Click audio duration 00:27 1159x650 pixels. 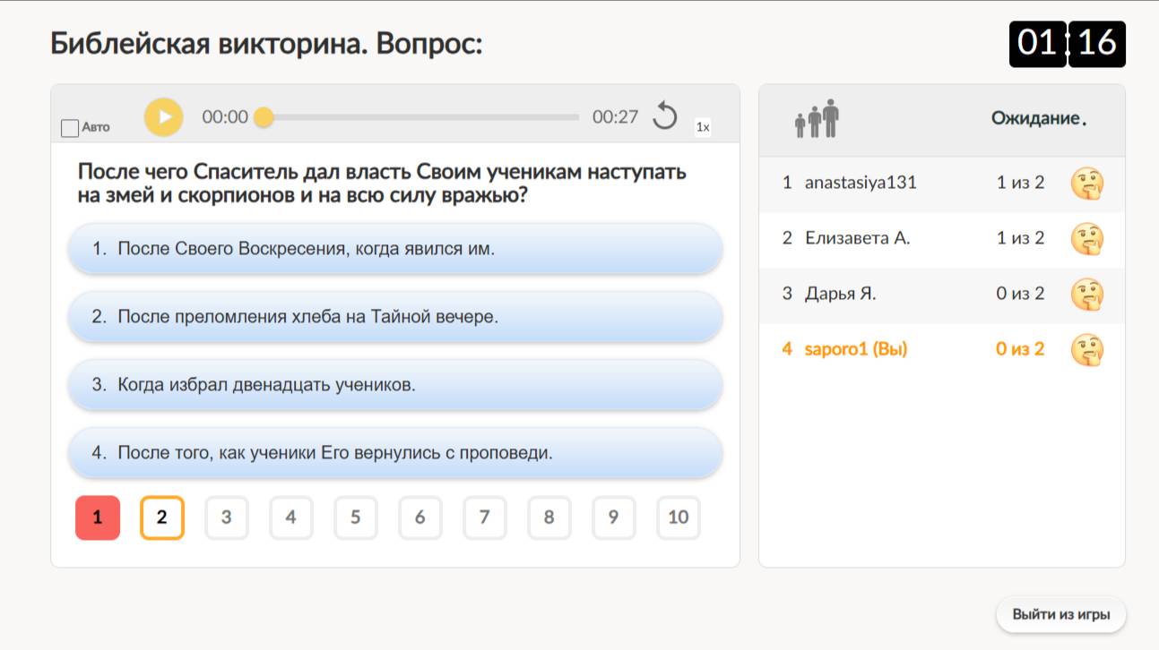pyautogui.click(x=615, y=117)
